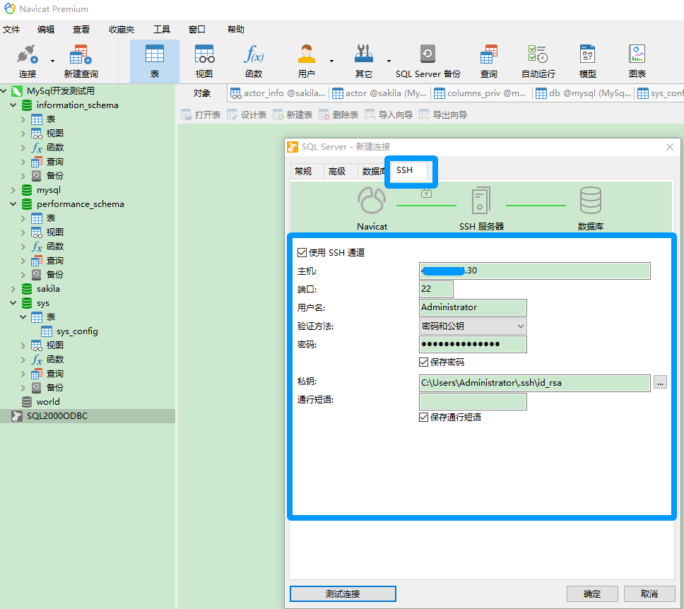
Task: Select the SQL2000ODBC connection icon
Action: (16, 415)
